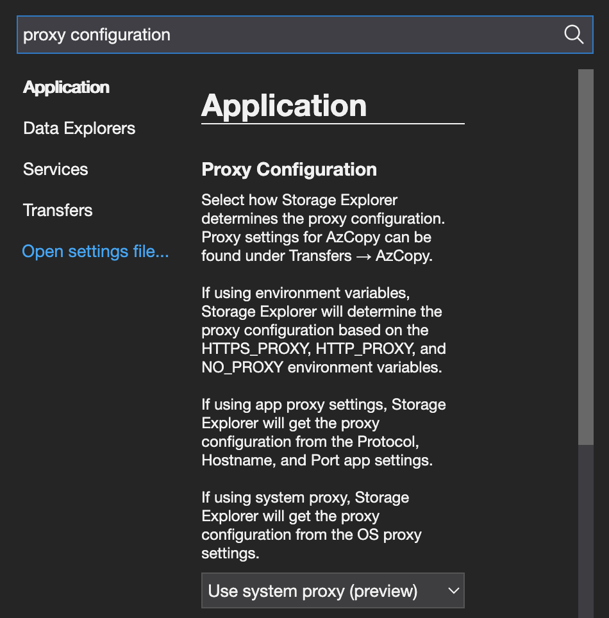Viewport: 609px width, 618px height.
Task: Activate search with the magnifier button
Action: (x=572, y=35)
